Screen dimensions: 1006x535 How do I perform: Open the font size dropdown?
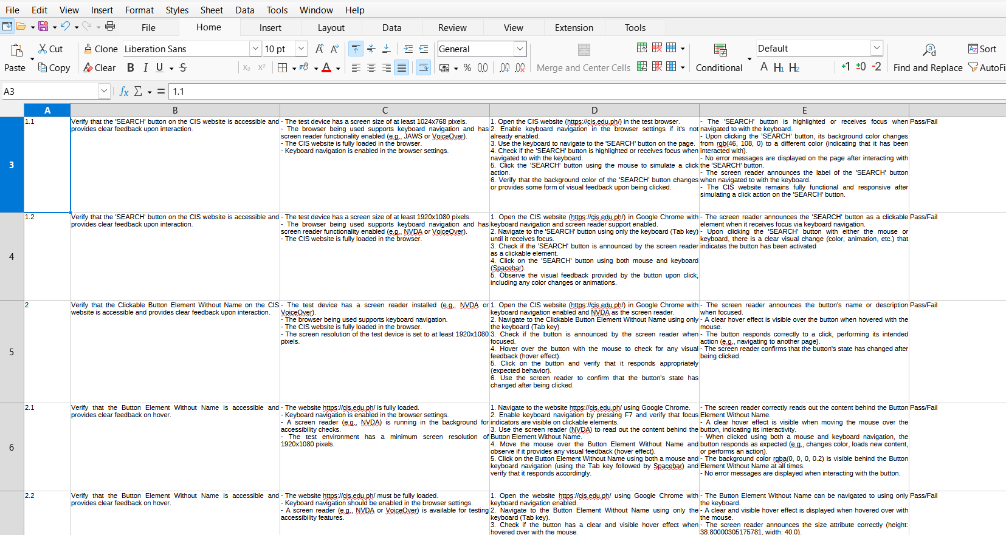tap(301, 49)
